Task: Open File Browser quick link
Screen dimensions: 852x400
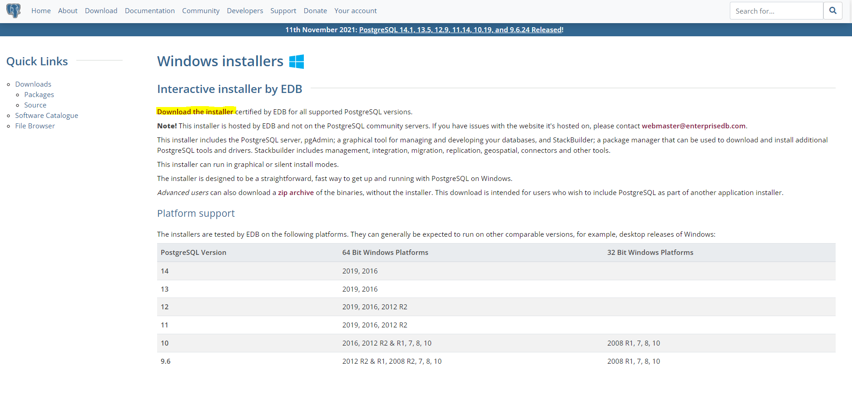Action: [35, 126]
